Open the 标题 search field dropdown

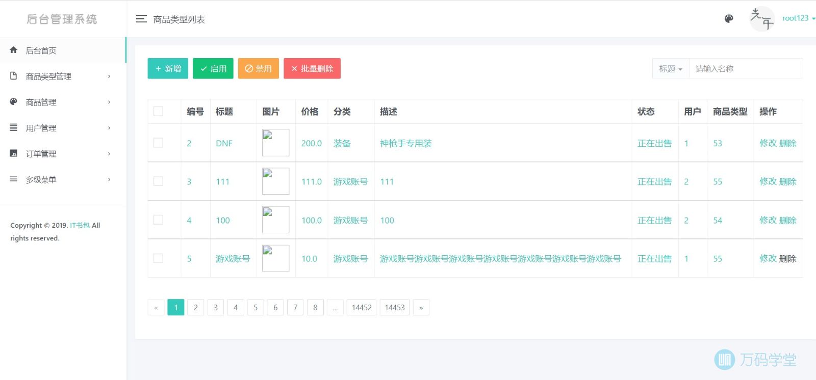point(671,68)
